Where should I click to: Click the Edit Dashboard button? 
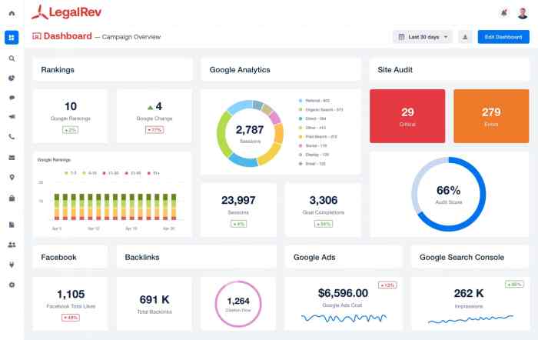[x=503, y=37]
